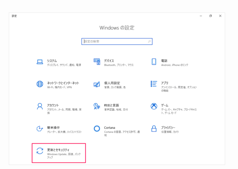
Task: Select the Cortana category title
Action: pos(110,127)
